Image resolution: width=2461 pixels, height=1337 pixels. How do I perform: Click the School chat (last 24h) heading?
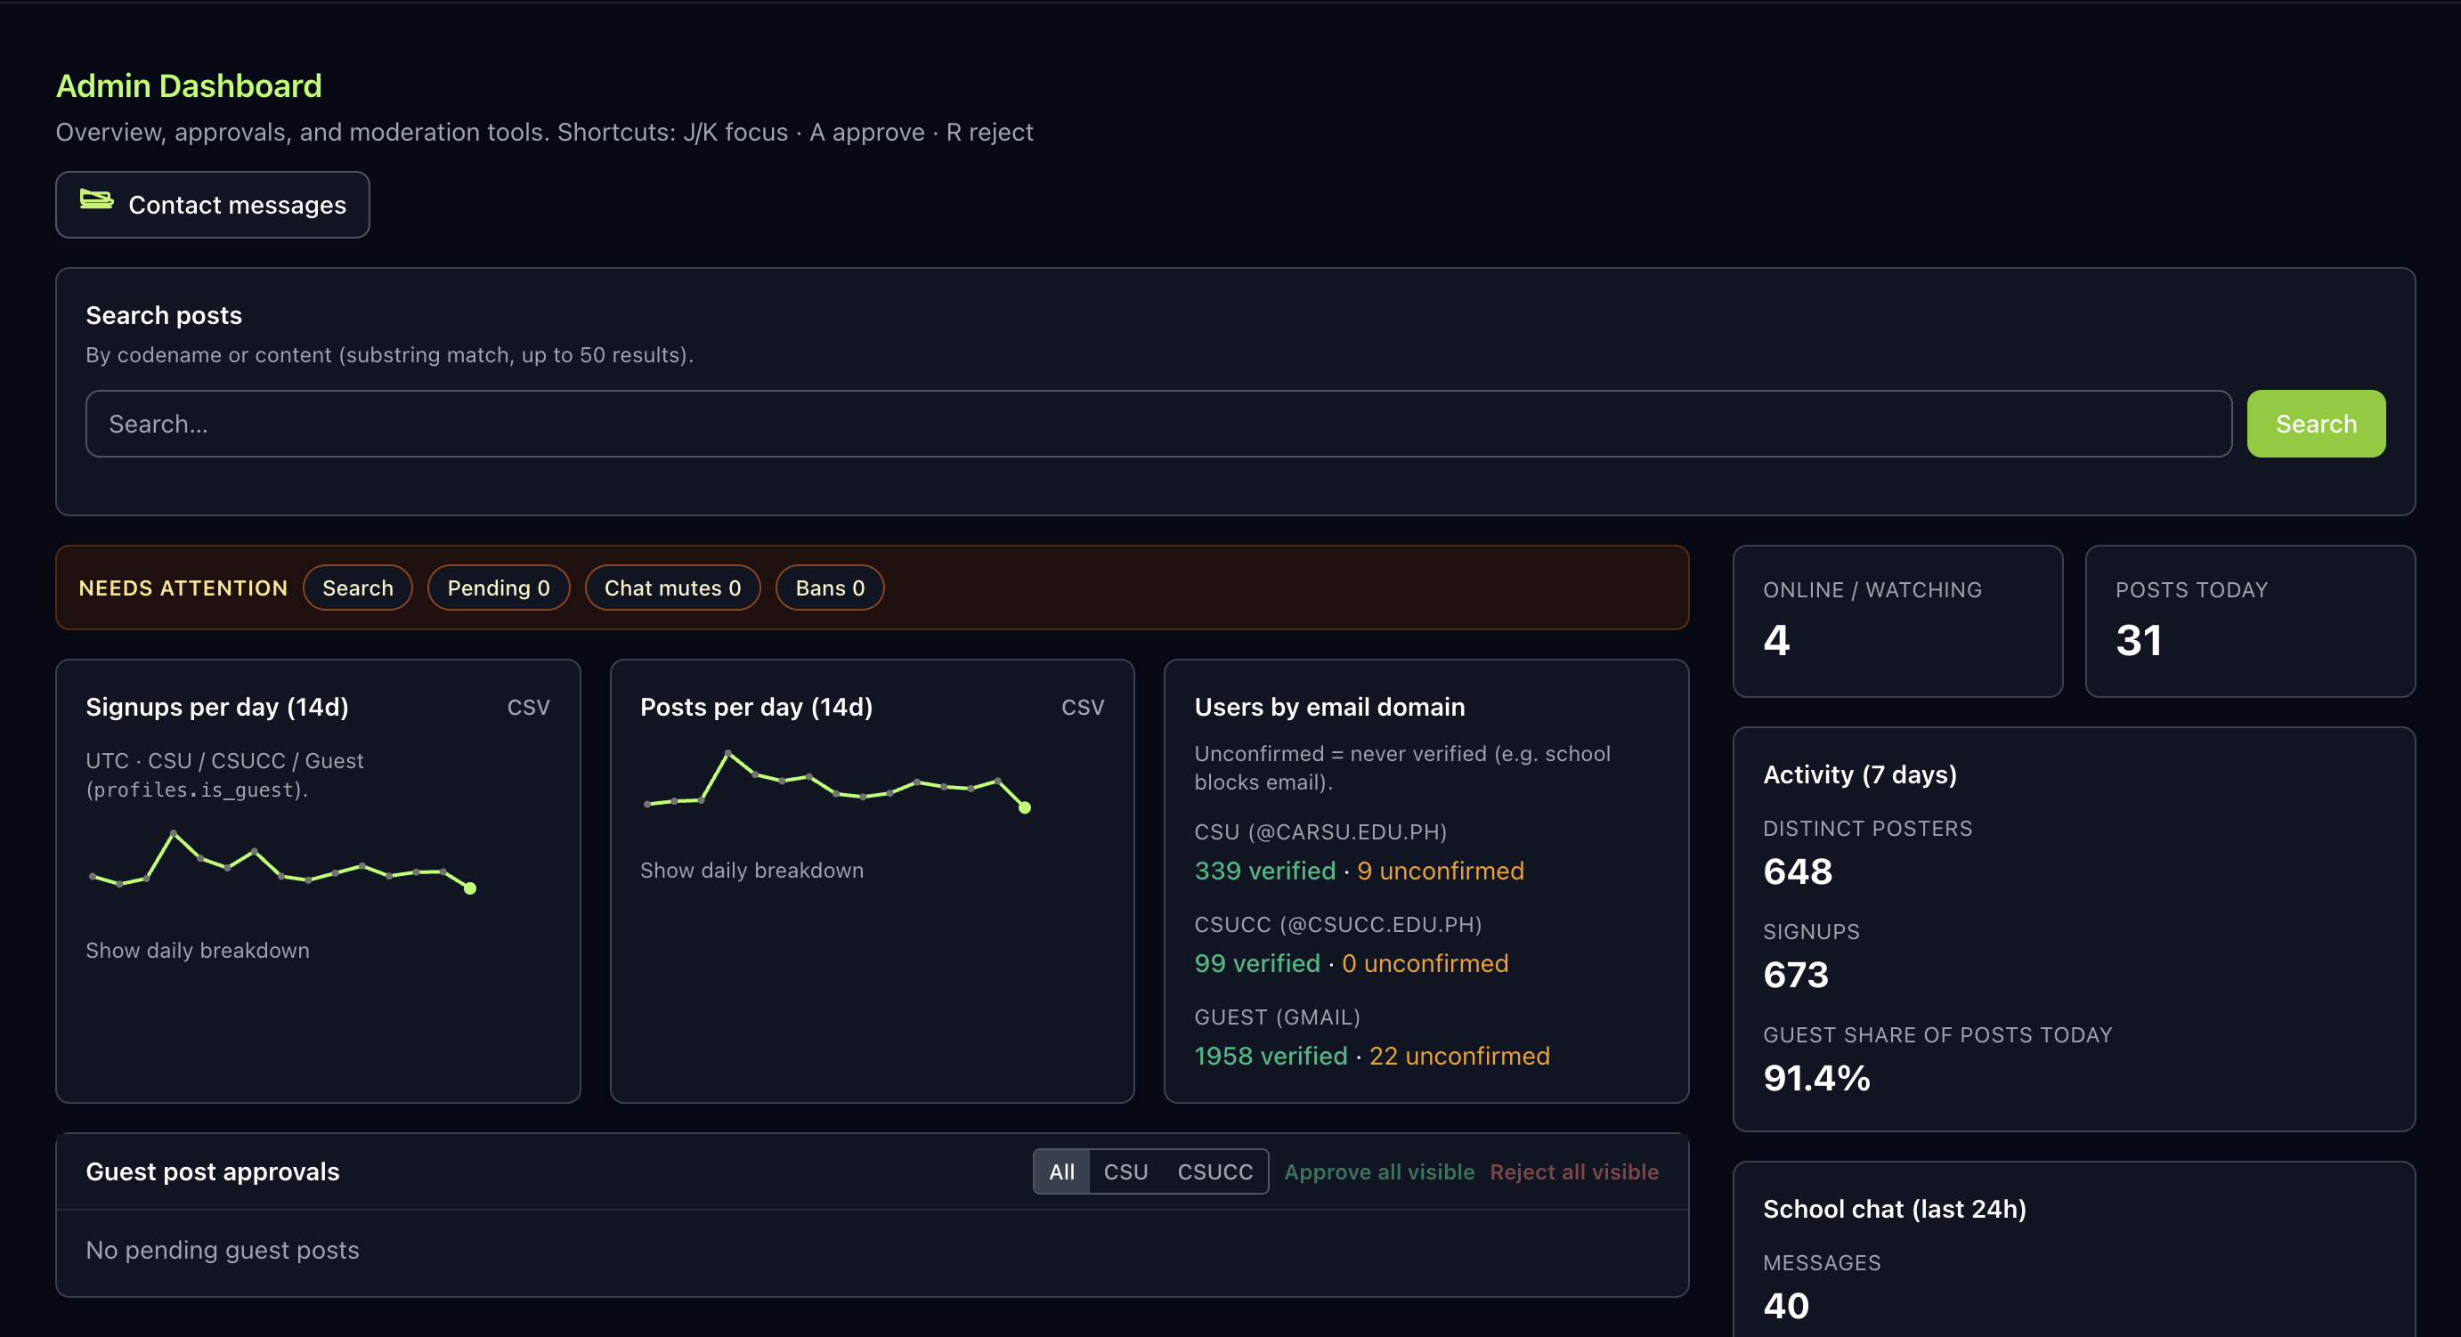[x=1895, y=1208]
